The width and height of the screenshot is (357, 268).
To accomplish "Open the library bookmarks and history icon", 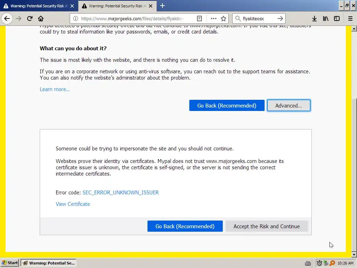I will click(326, 18).
